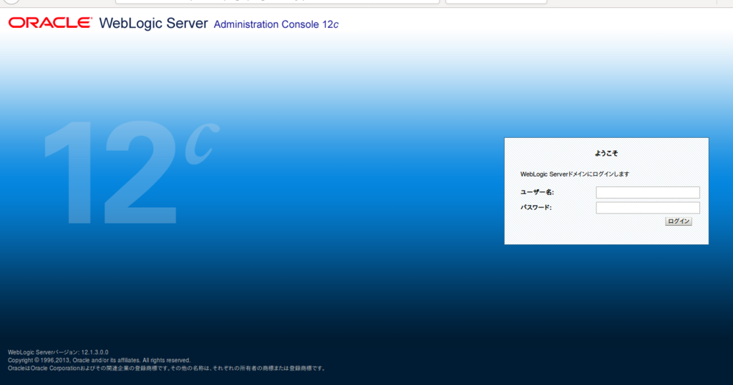Click the 'Administration Console 12c' header text
Viewport: 733px width, 385px height.
pyautogui.click(x=276, y=24)
